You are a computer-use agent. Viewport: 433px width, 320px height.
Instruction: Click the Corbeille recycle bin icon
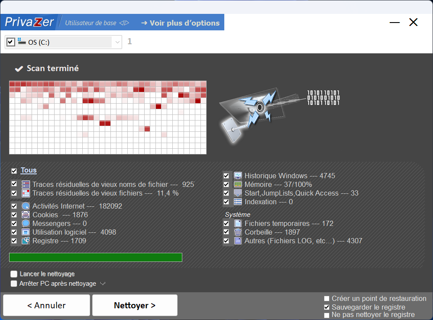(238, 232)
